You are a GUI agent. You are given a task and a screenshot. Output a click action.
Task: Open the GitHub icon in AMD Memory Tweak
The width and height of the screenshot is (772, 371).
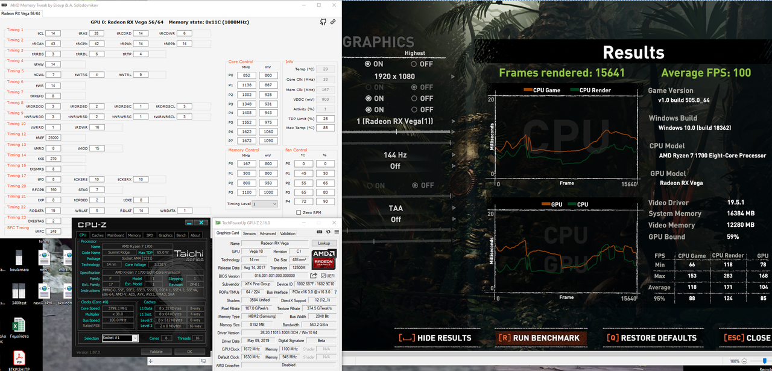point(323,22)
